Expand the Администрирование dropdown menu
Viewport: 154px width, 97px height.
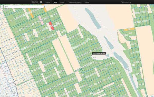click(x=75, y=2)
